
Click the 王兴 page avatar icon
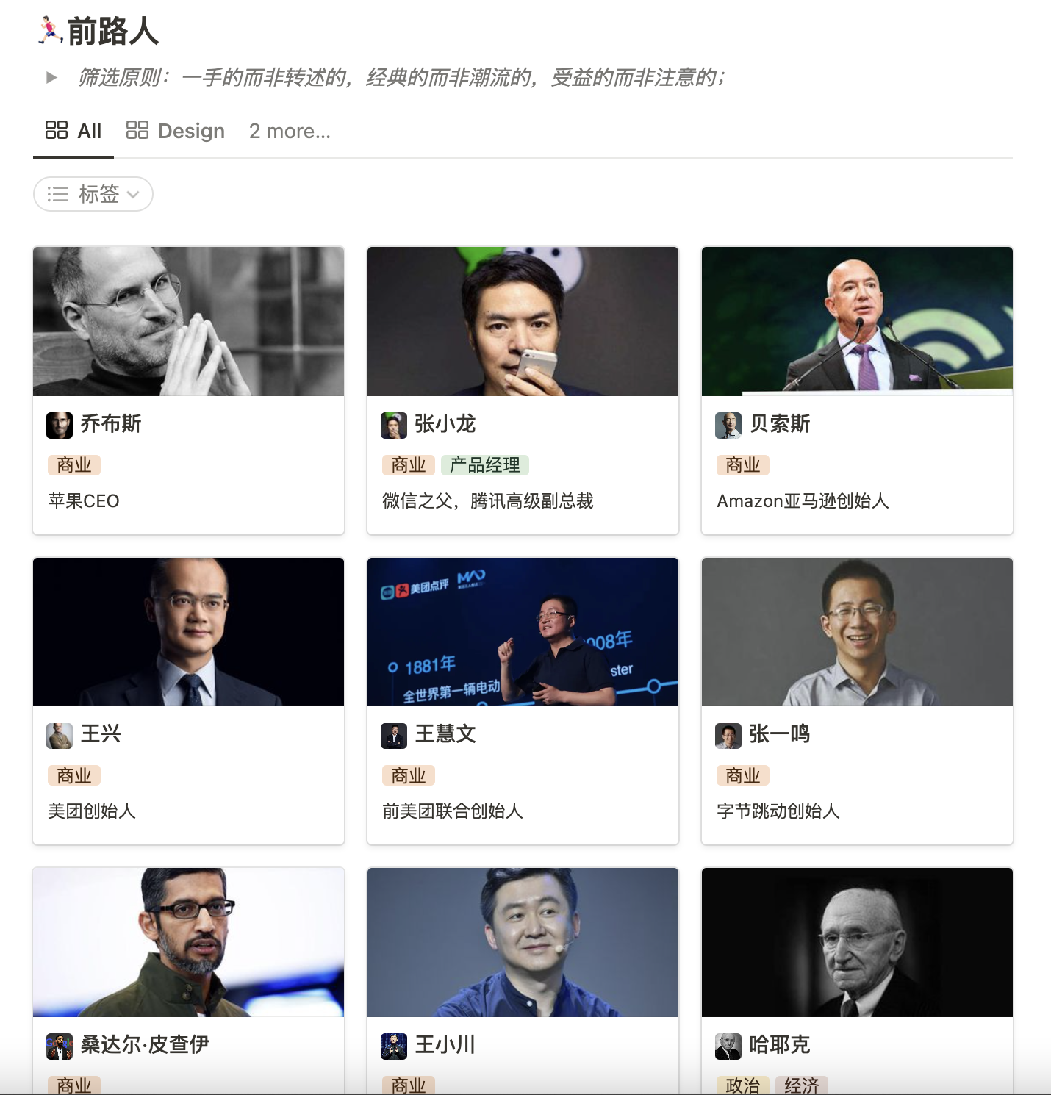(60, 736)
